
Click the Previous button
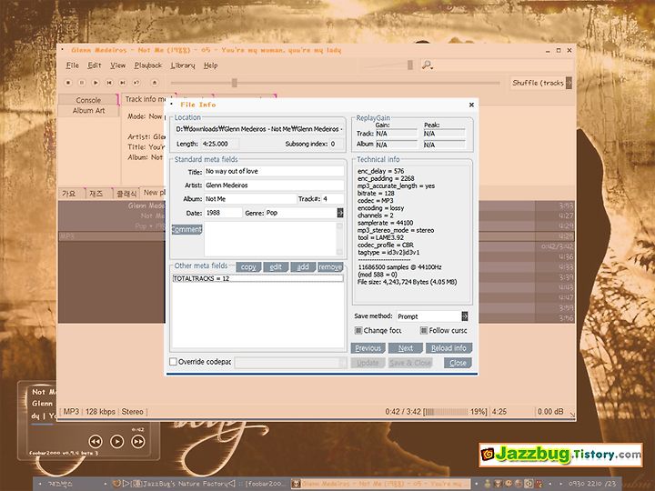pyautogui.click(x=368, y=348)
